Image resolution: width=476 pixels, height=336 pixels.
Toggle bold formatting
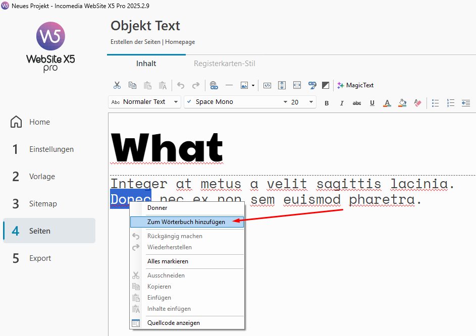point(327,103)
